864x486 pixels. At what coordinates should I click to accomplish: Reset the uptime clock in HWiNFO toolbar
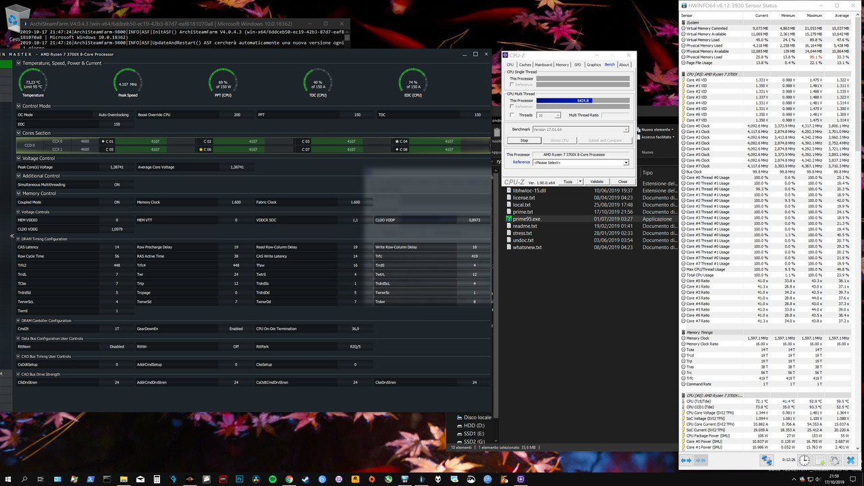pyautogui.click(x=804, y=461)
